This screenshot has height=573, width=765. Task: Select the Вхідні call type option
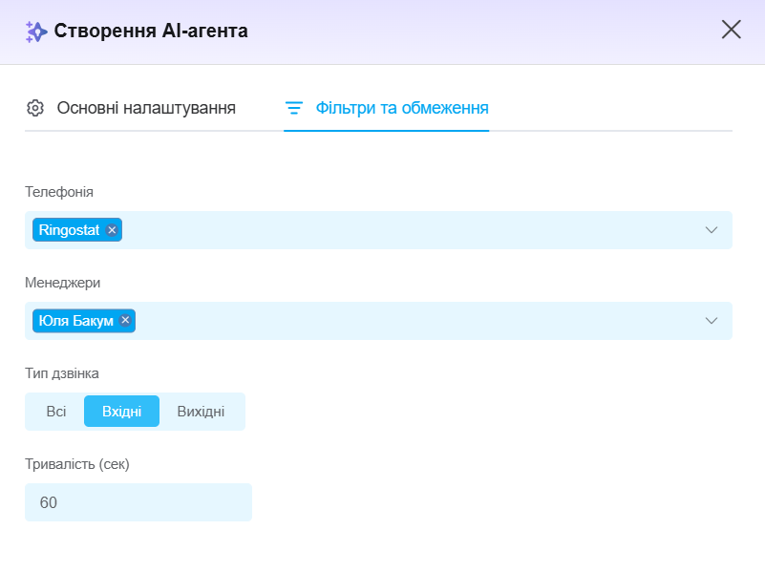121,411
